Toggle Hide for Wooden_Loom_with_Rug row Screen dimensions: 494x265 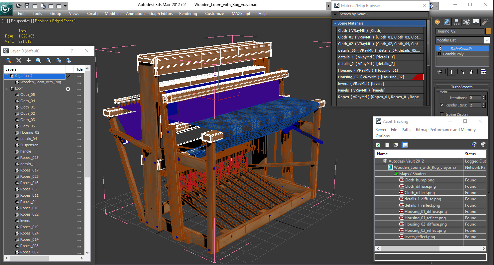pyautogui.click(x=79, y=82)
